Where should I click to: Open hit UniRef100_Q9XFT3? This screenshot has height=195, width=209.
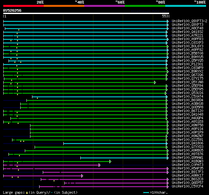(187, 24)
